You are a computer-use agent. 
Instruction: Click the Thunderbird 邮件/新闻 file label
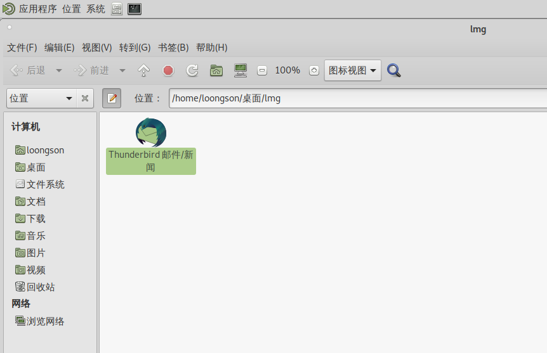151,161
